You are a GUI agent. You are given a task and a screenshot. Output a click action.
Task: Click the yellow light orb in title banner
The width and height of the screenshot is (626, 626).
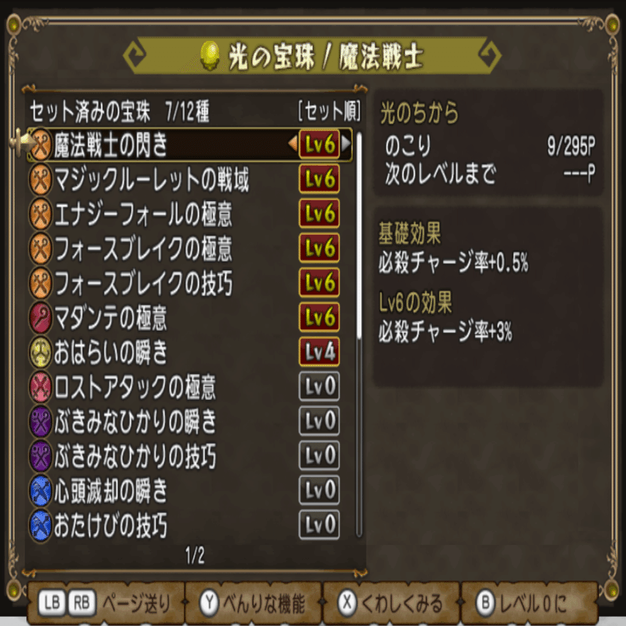point(210,56)
